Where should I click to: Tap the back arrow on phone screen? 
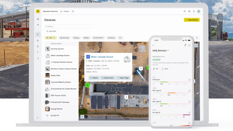click(153, 45)
